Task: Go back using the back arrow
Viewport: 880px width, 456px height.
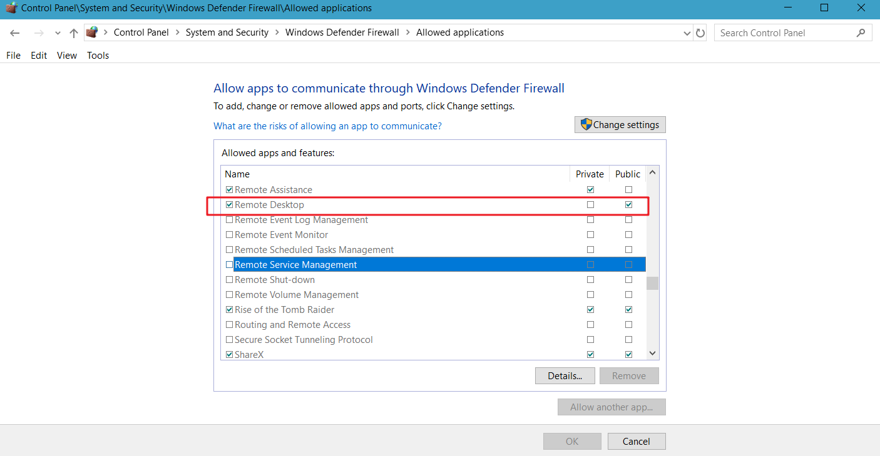Action: point(15,32)
